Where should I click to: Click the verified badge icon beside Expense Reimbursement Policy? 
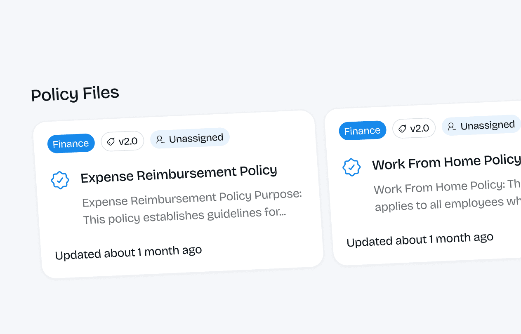(x=60, y=180)
